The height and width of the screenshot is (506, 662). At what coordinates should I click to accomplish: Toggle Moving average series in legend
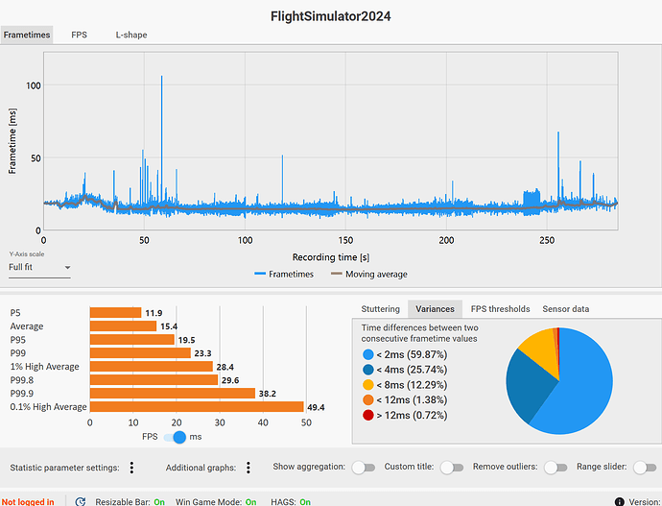(x=369, y=274)
